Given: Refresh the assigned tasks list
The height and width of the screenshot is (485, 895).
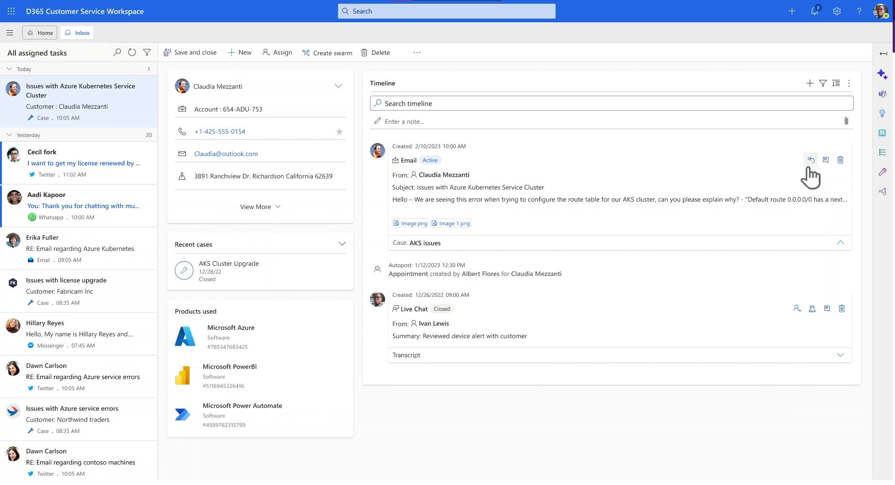Looking at the screenshot, I should click(132, 52).
